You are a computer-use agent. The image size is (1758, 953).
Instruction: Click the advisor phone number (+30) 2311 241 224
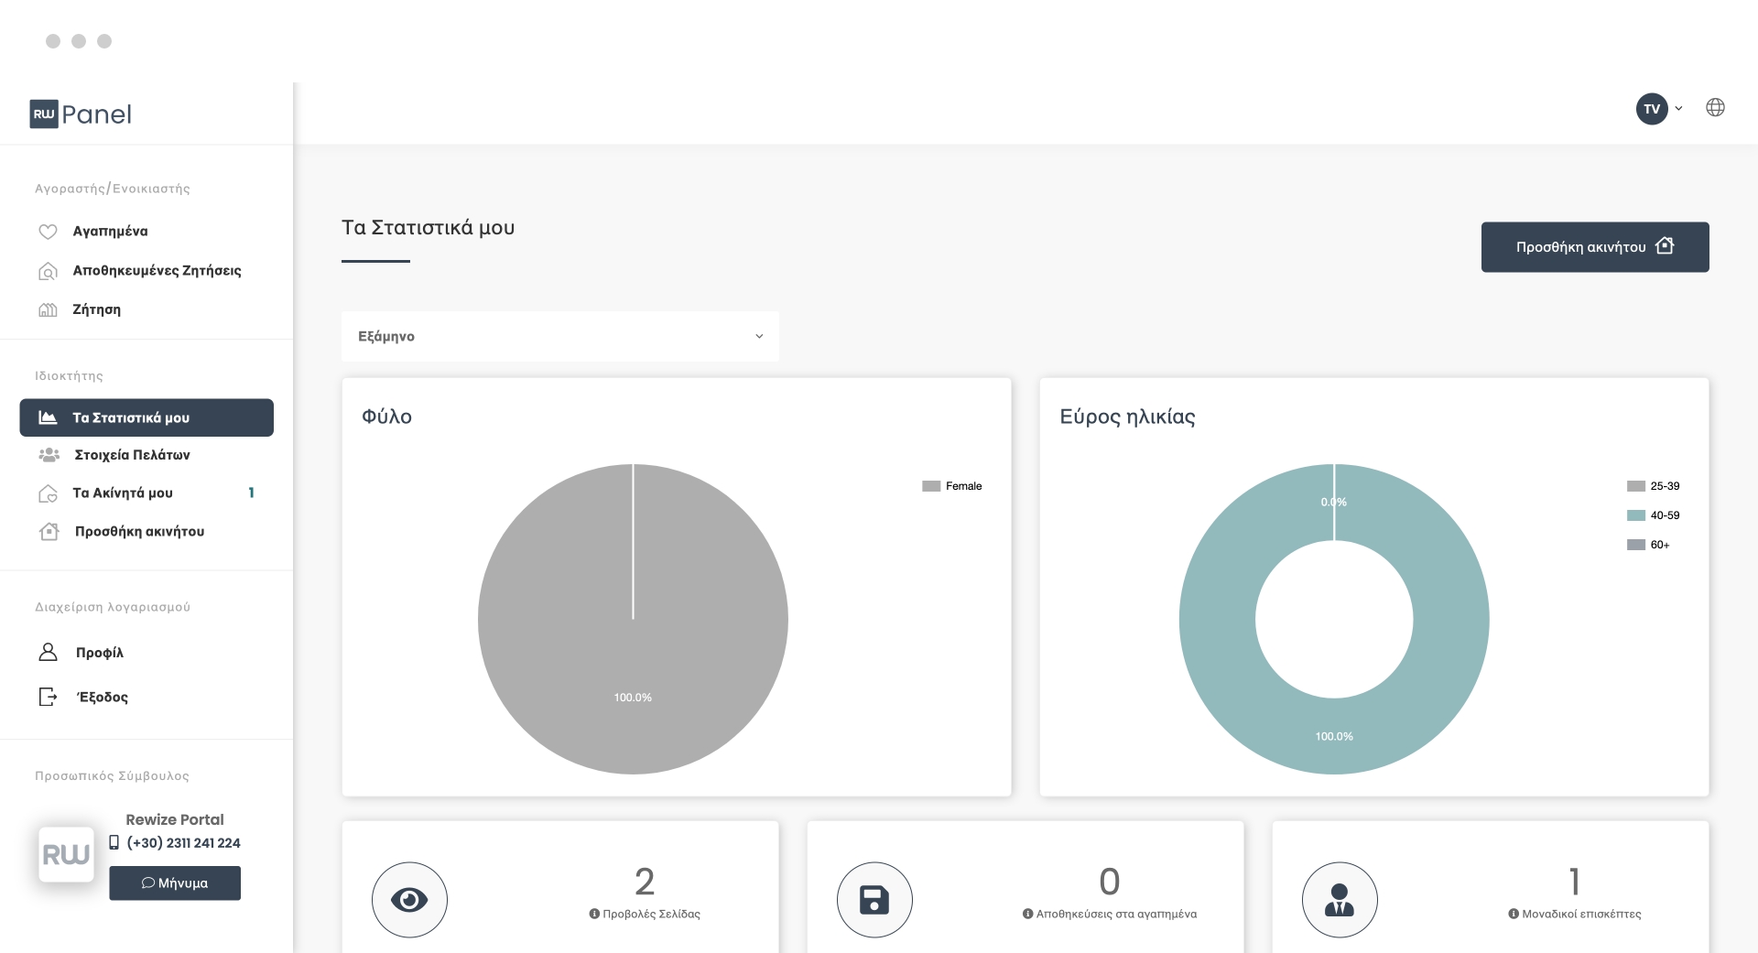(x=183, y=843)
